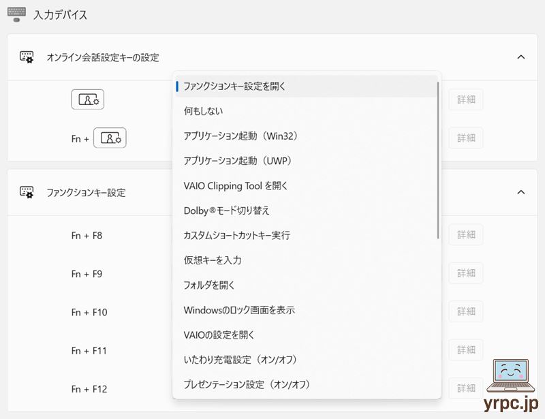Image resolution: width=545 pixels, height=419 pixels.
Task: Select アプリケーション起動 (Win32) option
Action: [240, 136]
